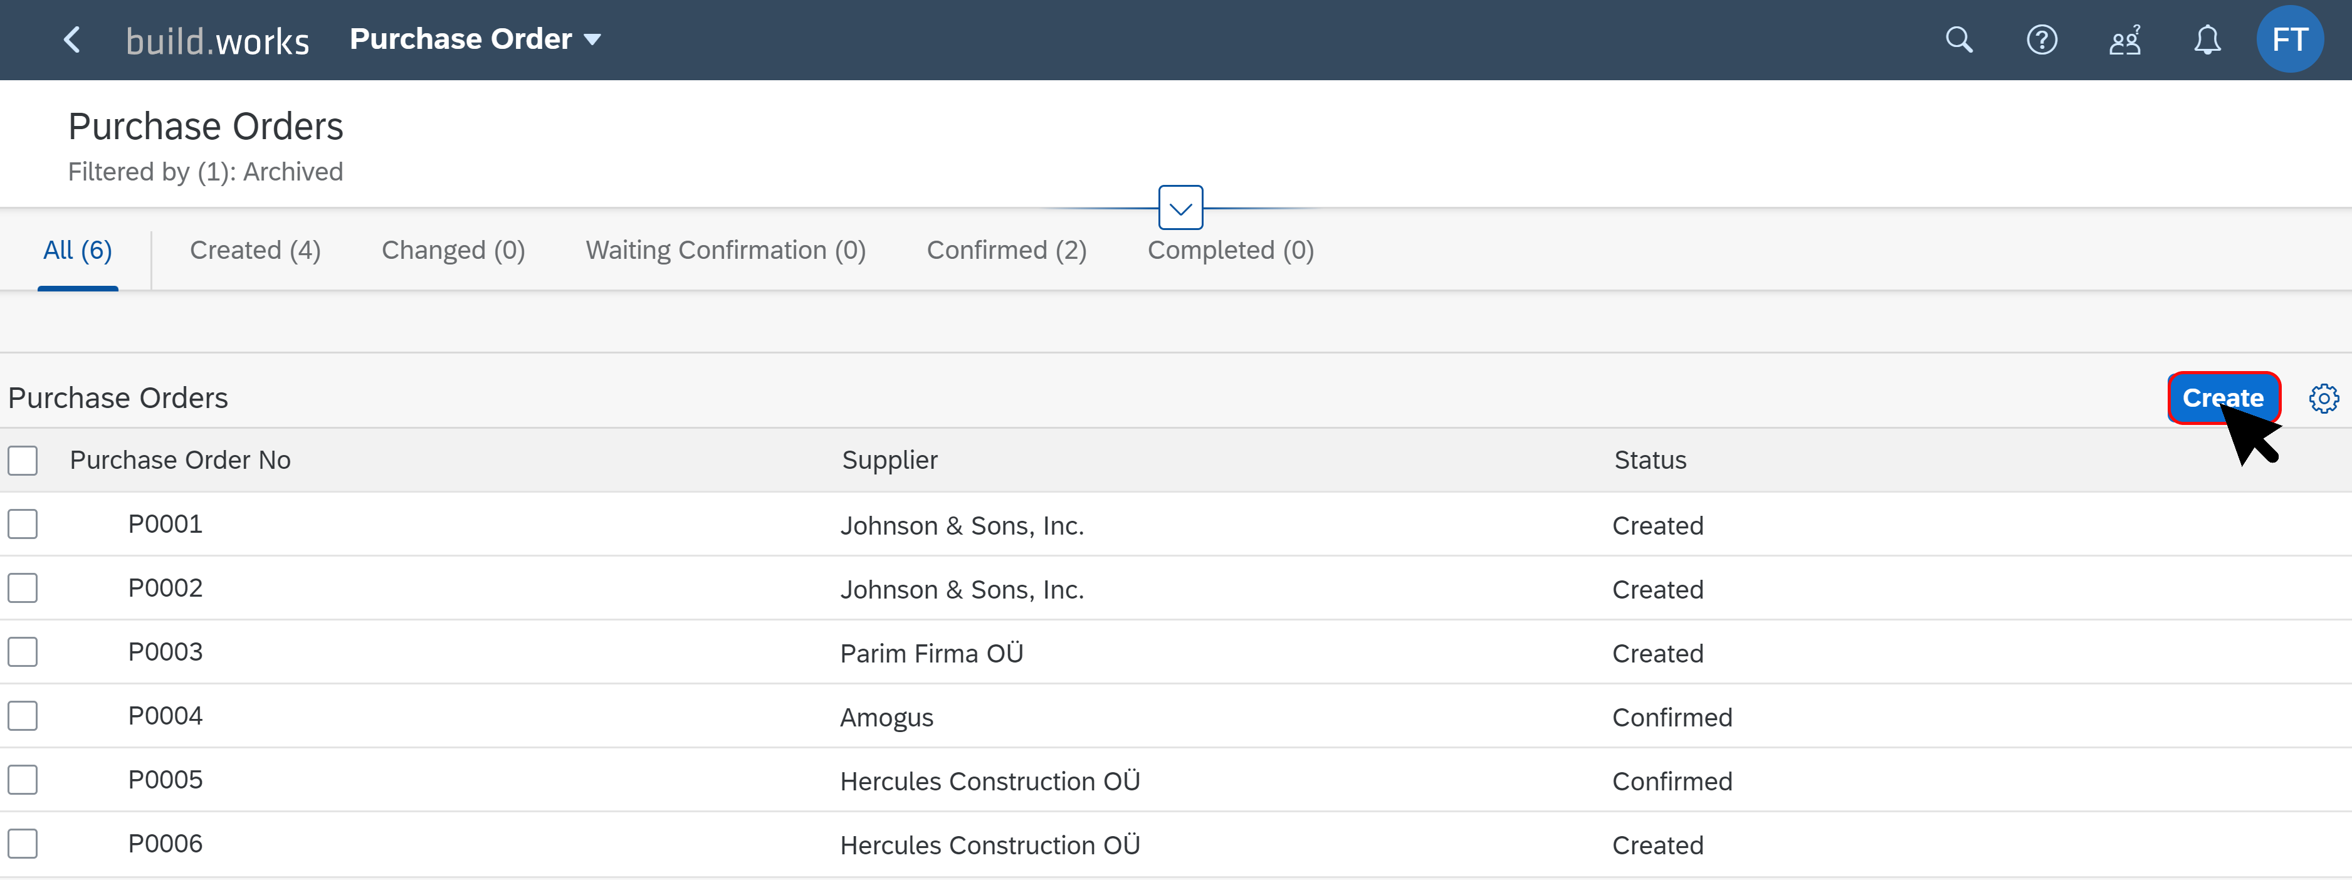Open the search icon in header

click(x=1958, y=39)
